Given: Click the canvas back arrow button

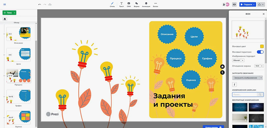Looking at the screenshot, I should click(x=222, y=72).
